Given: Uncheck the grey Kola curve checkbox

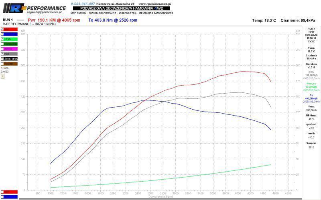Looking at the screenshot, I should click(x=2, y=54).
